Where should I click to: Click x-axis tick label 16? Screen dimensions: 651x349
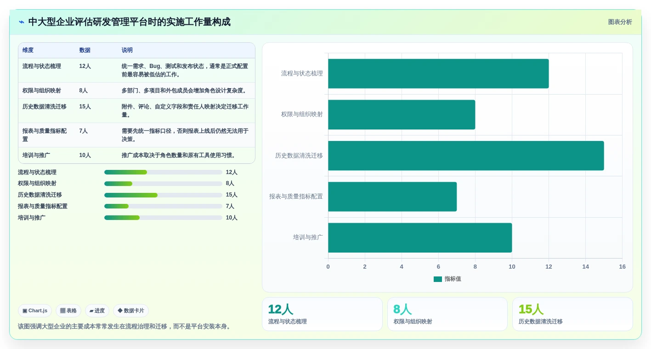click(622, 267)
